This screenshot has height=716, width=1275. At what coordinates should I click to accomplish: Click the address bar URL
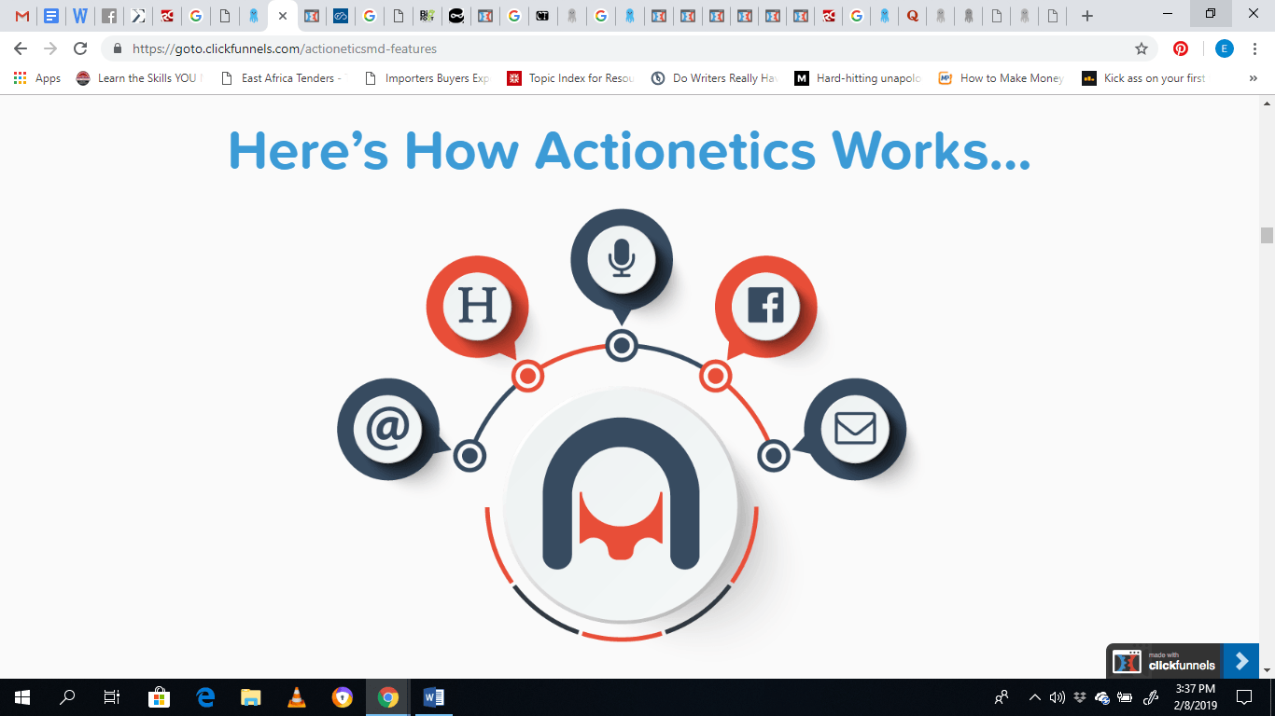pyautogui.click(x=285, y=48)
